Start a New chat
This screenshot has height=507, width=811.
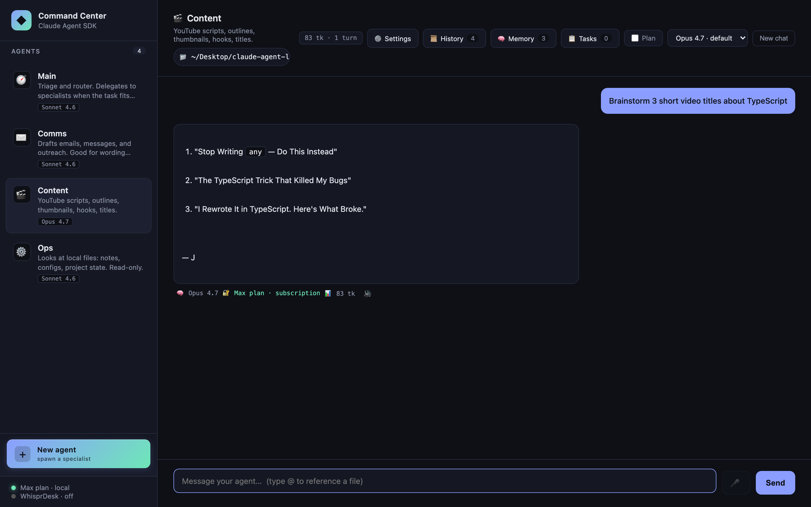tap(774, 38)
